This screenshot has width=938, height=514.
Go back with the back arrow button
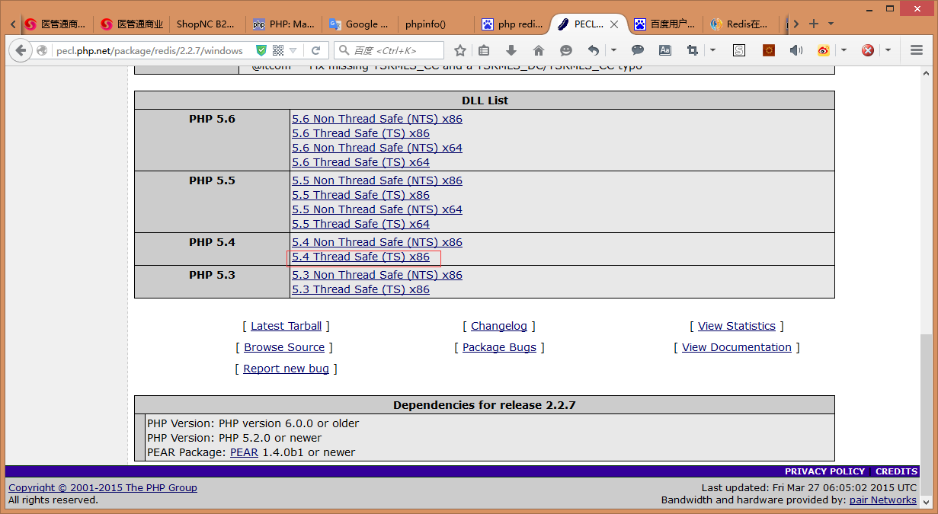click(x=21, y=50)
